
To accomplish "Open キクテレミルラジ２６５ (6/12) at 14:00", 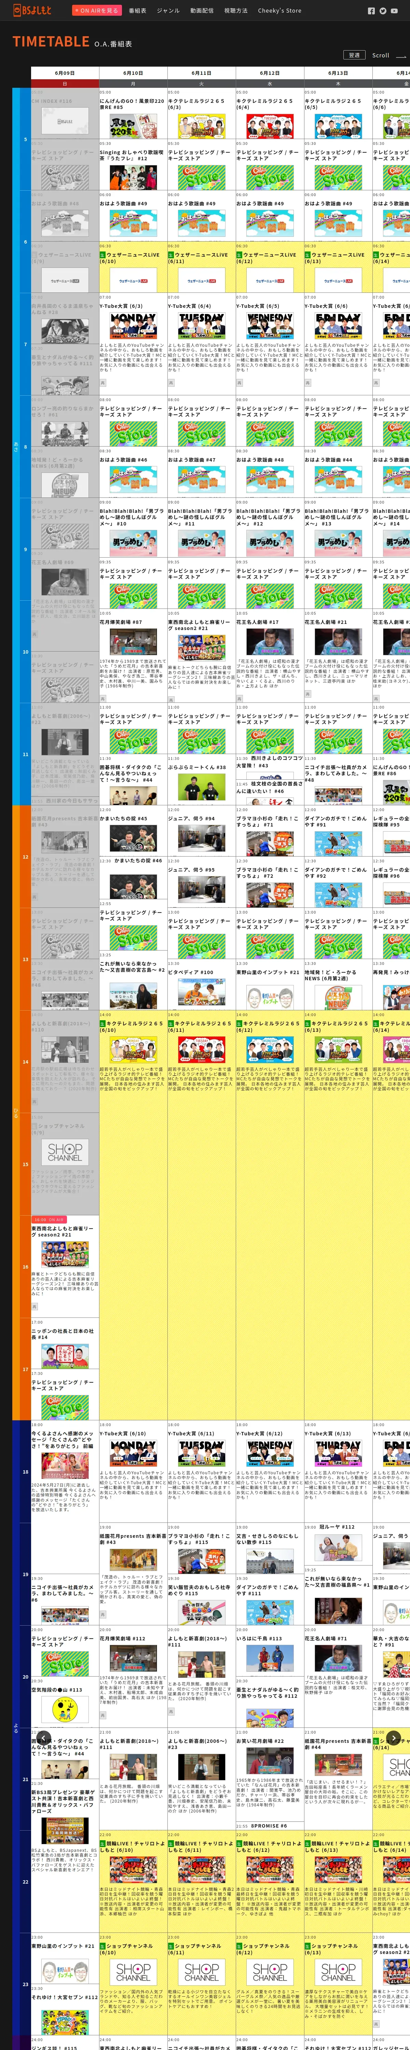I will 270,1216.
